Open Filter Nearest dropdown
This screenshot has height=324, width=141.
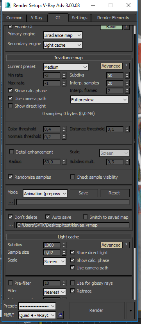(55, 292)
